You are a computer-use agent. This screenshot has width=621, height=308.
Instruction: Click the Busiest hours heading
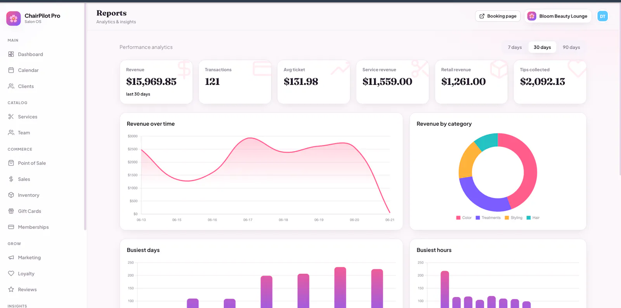point(434,250)
